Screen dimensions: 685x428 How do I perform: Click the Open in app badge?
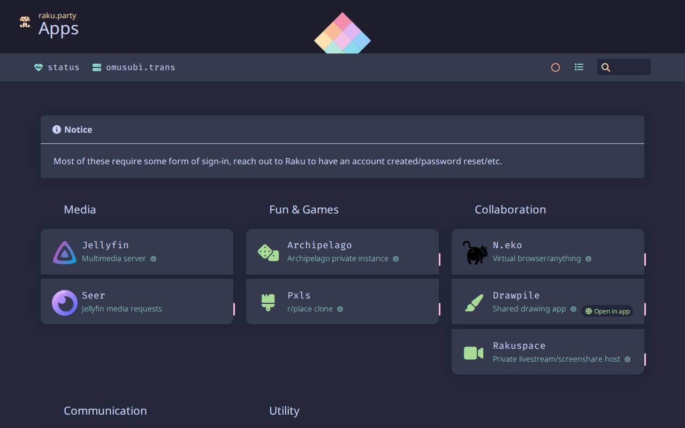[607, 311]
